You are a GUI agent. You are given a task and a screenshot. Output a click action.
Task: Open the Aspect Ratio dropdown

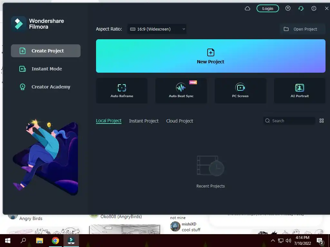[x=157, y=29]
